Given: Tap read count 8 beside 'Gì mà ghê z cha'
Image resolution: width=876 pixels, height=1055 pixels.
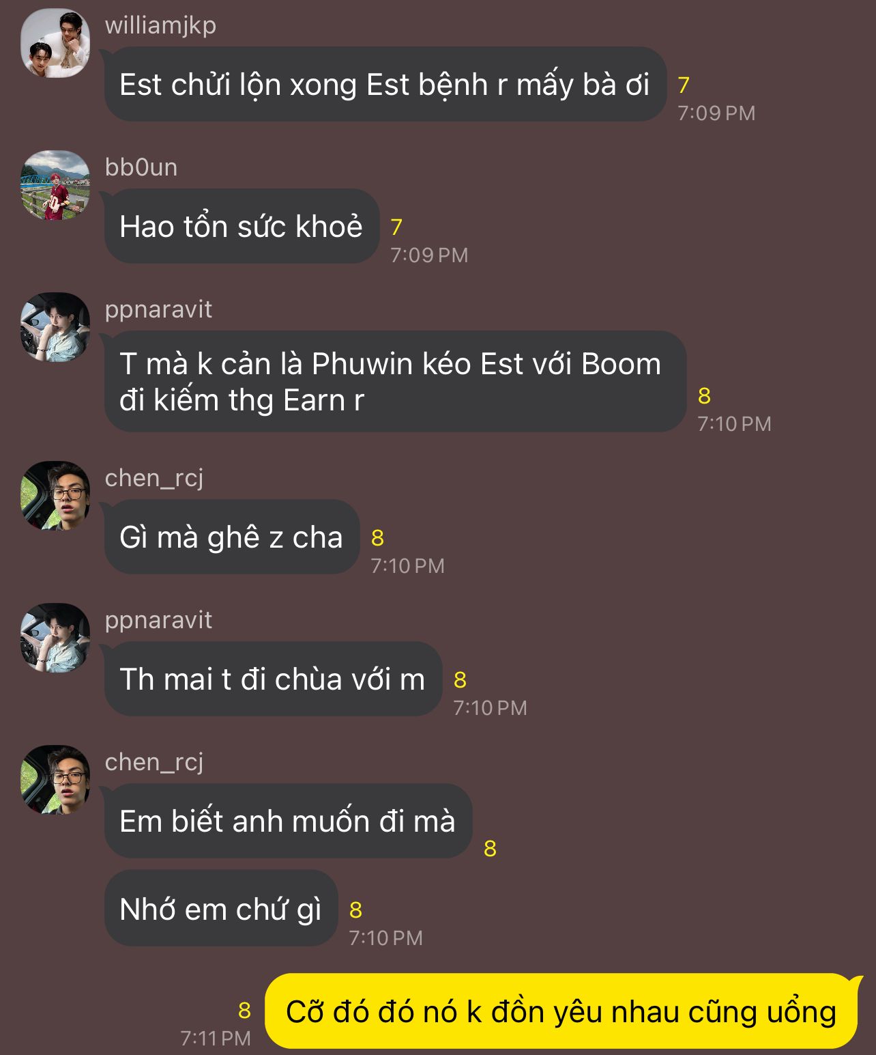Looking at the screenshot, I should [x=377, y=538].
